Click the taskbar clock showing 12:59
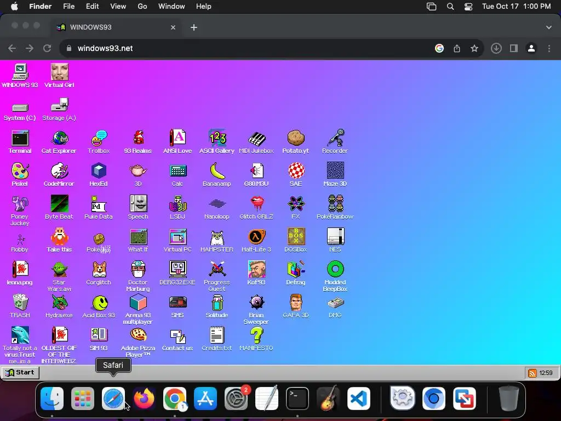The image size is (561, 421). 546,373
